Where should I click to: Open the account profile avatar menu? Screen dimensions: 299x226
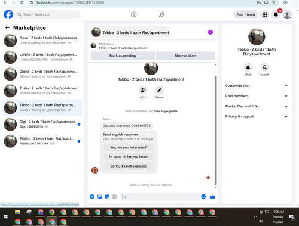coord(287,14)
